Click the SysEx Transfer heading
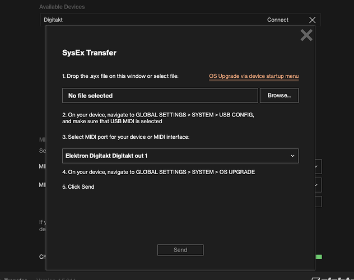 89,53
